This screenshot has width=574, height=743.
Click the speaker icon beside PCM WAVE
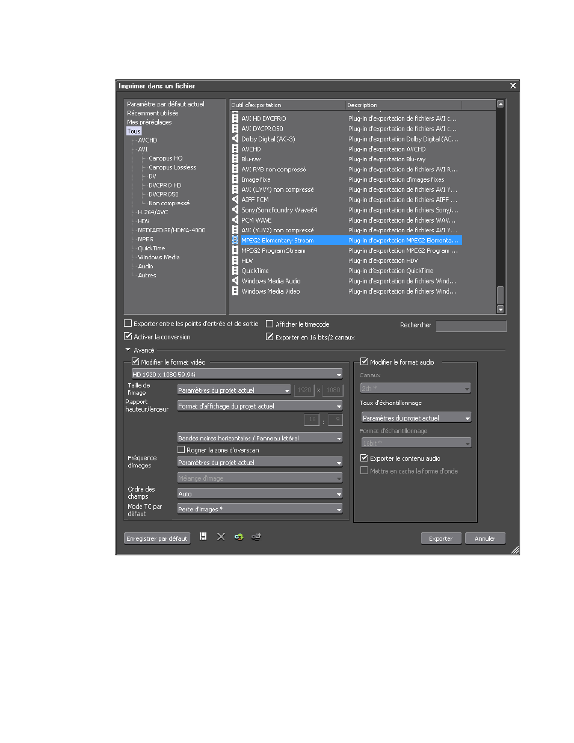235,220
